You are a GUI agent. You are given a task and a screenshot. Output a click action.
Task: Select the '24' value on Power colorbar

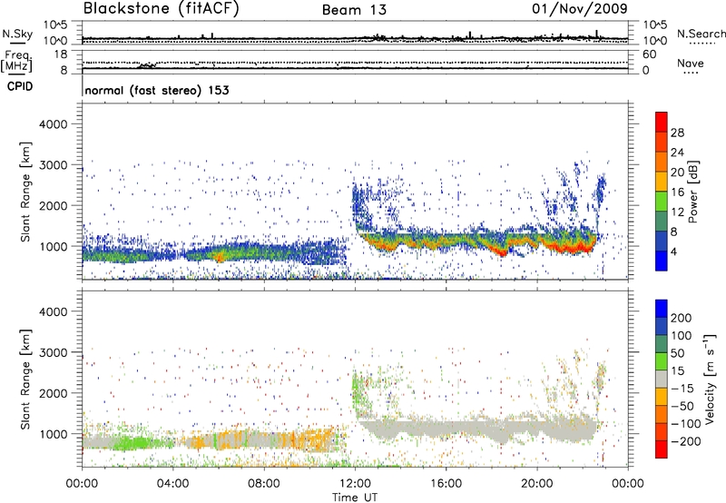[677, 153]
